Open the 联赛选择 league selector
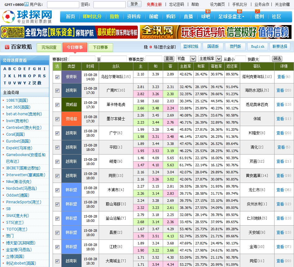The width and height of the screenshot is (294, 267). (x=280, y=46)
